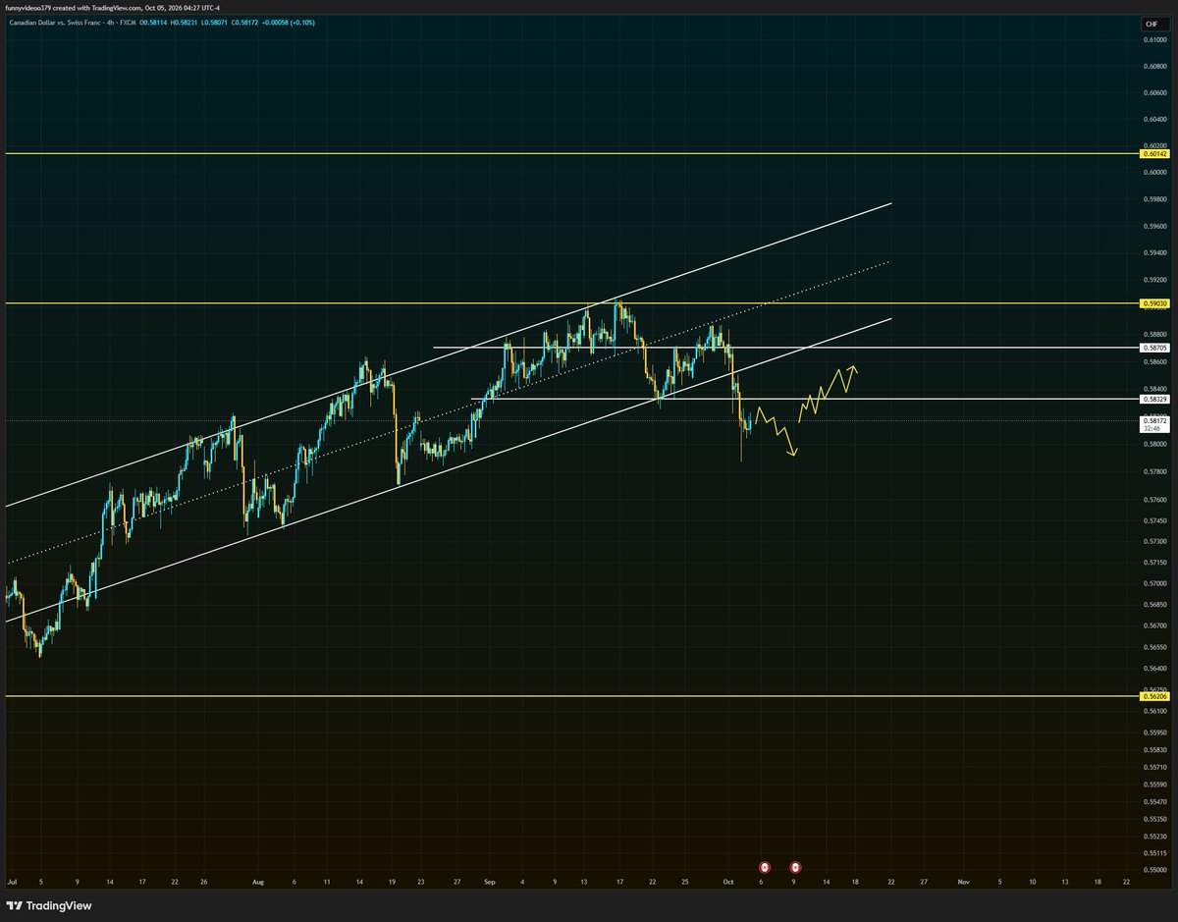Select the 0.56206 yellow price level label
1178x922 pixels.
1154,696
